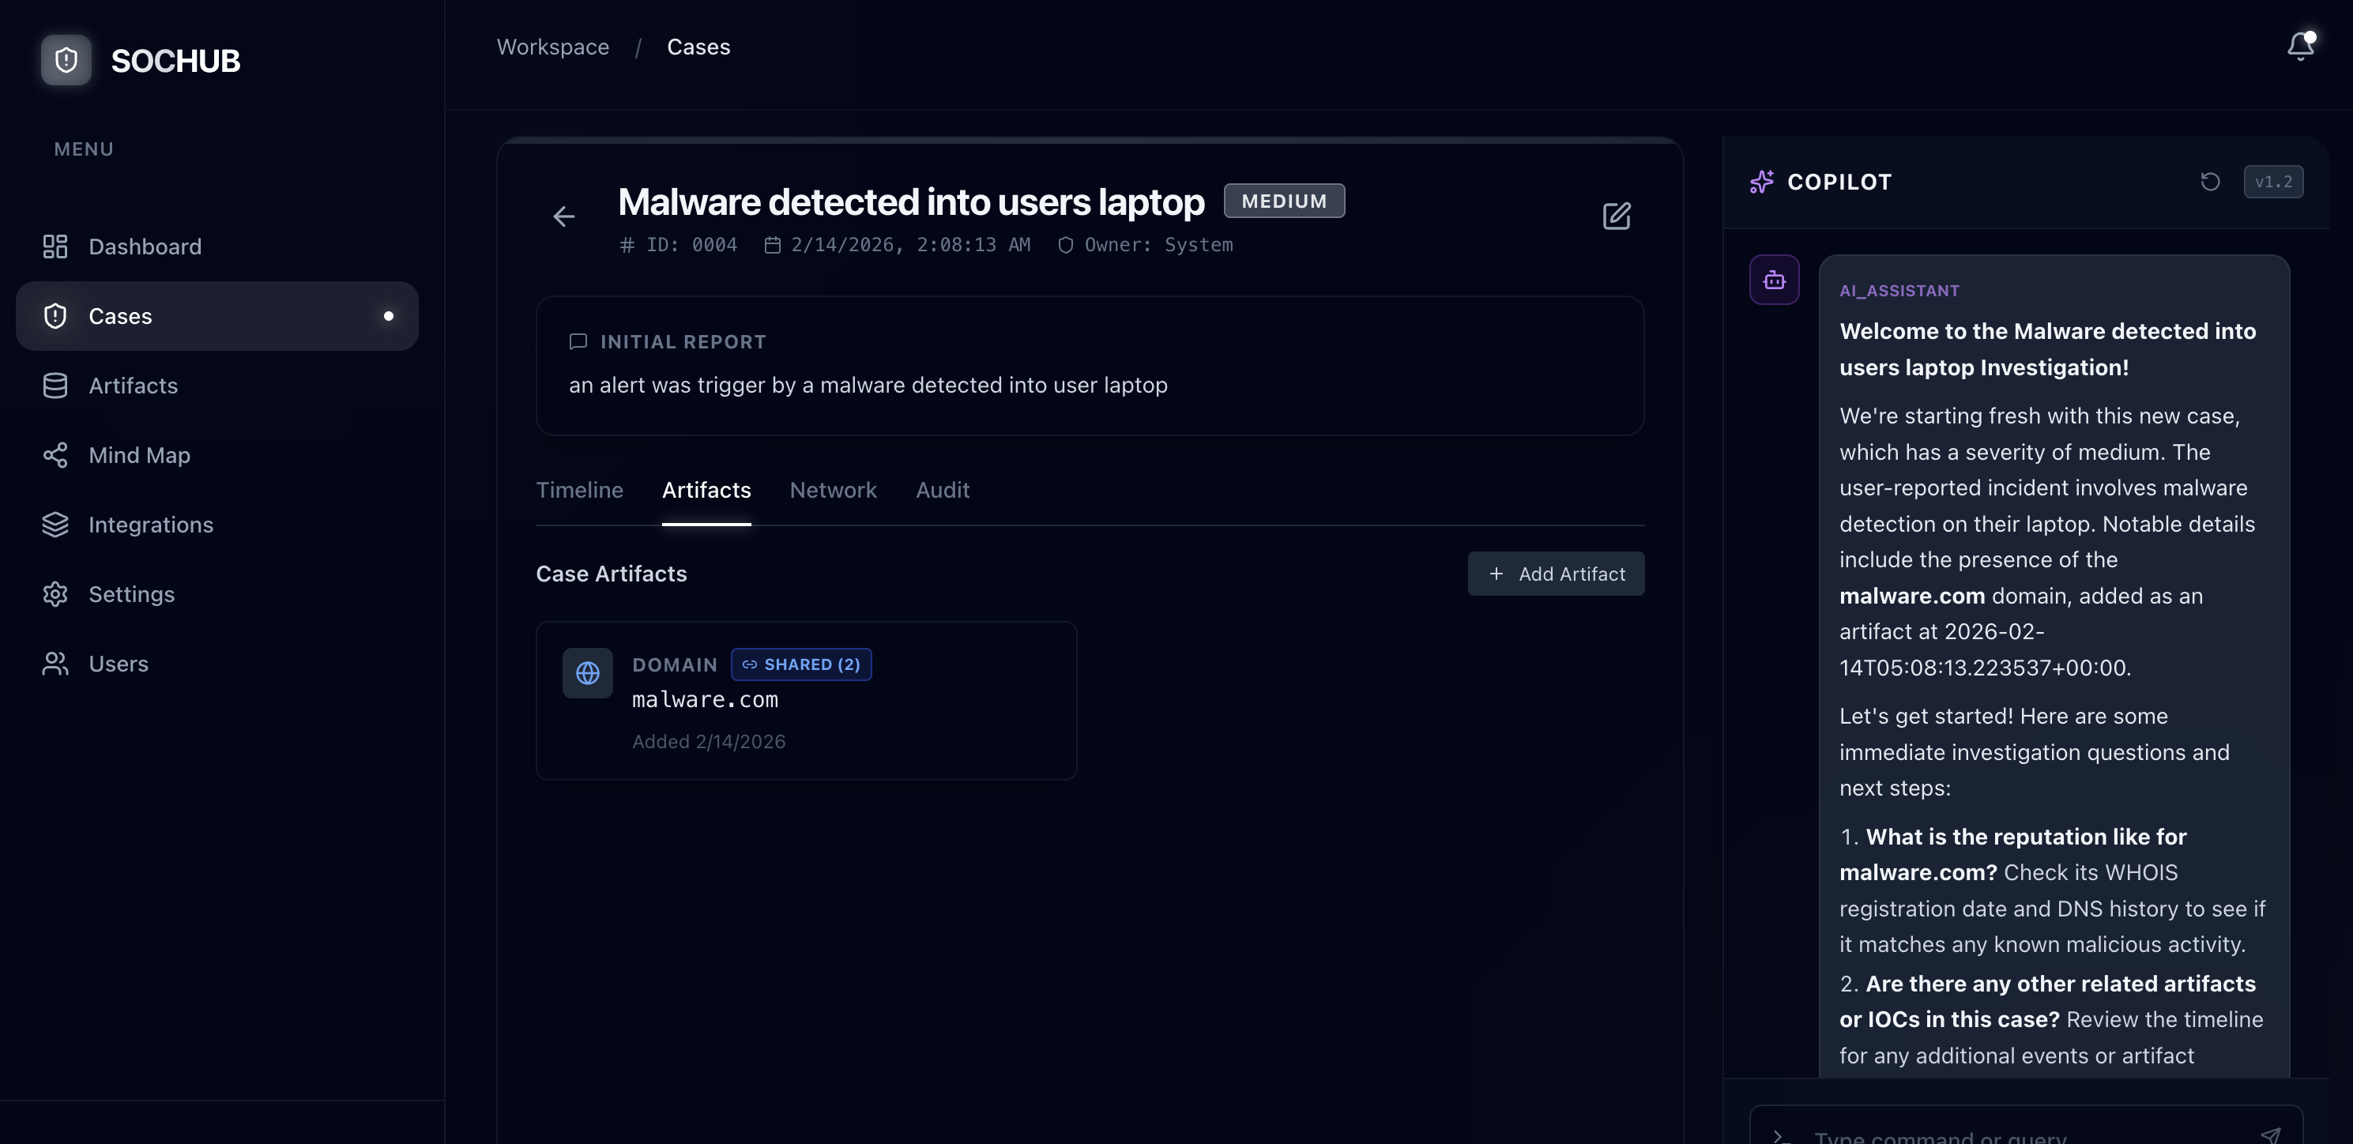2353x1144 pixels.
Task: Switch to the Audit tab
Action: 942,491
